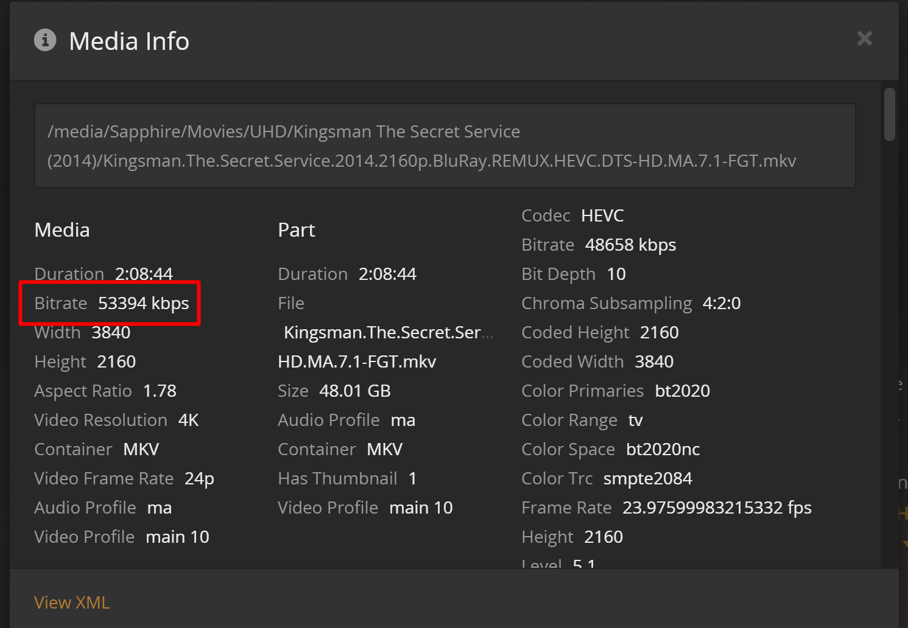The image size is (908, 628).
Task: Select the Aspect Ratio 1.78 value
Action: 160,391
